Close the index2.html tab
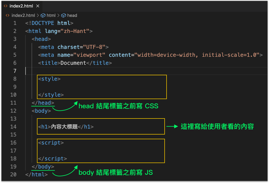This screenshot has width=269, height=183. click(x=38, y=6)
